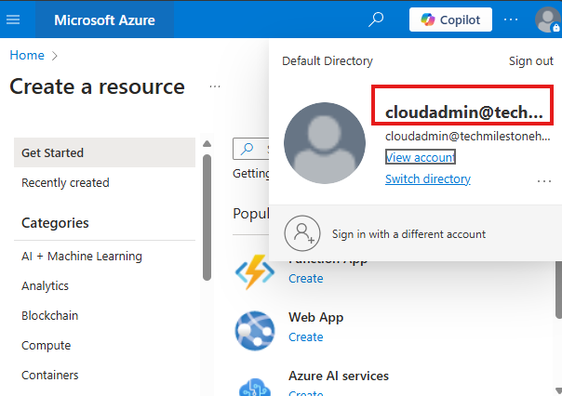Open ellipsis next to Create a resource
Image resolution: width=562 pixels, height=396 pixels.
tap(215, 86)
